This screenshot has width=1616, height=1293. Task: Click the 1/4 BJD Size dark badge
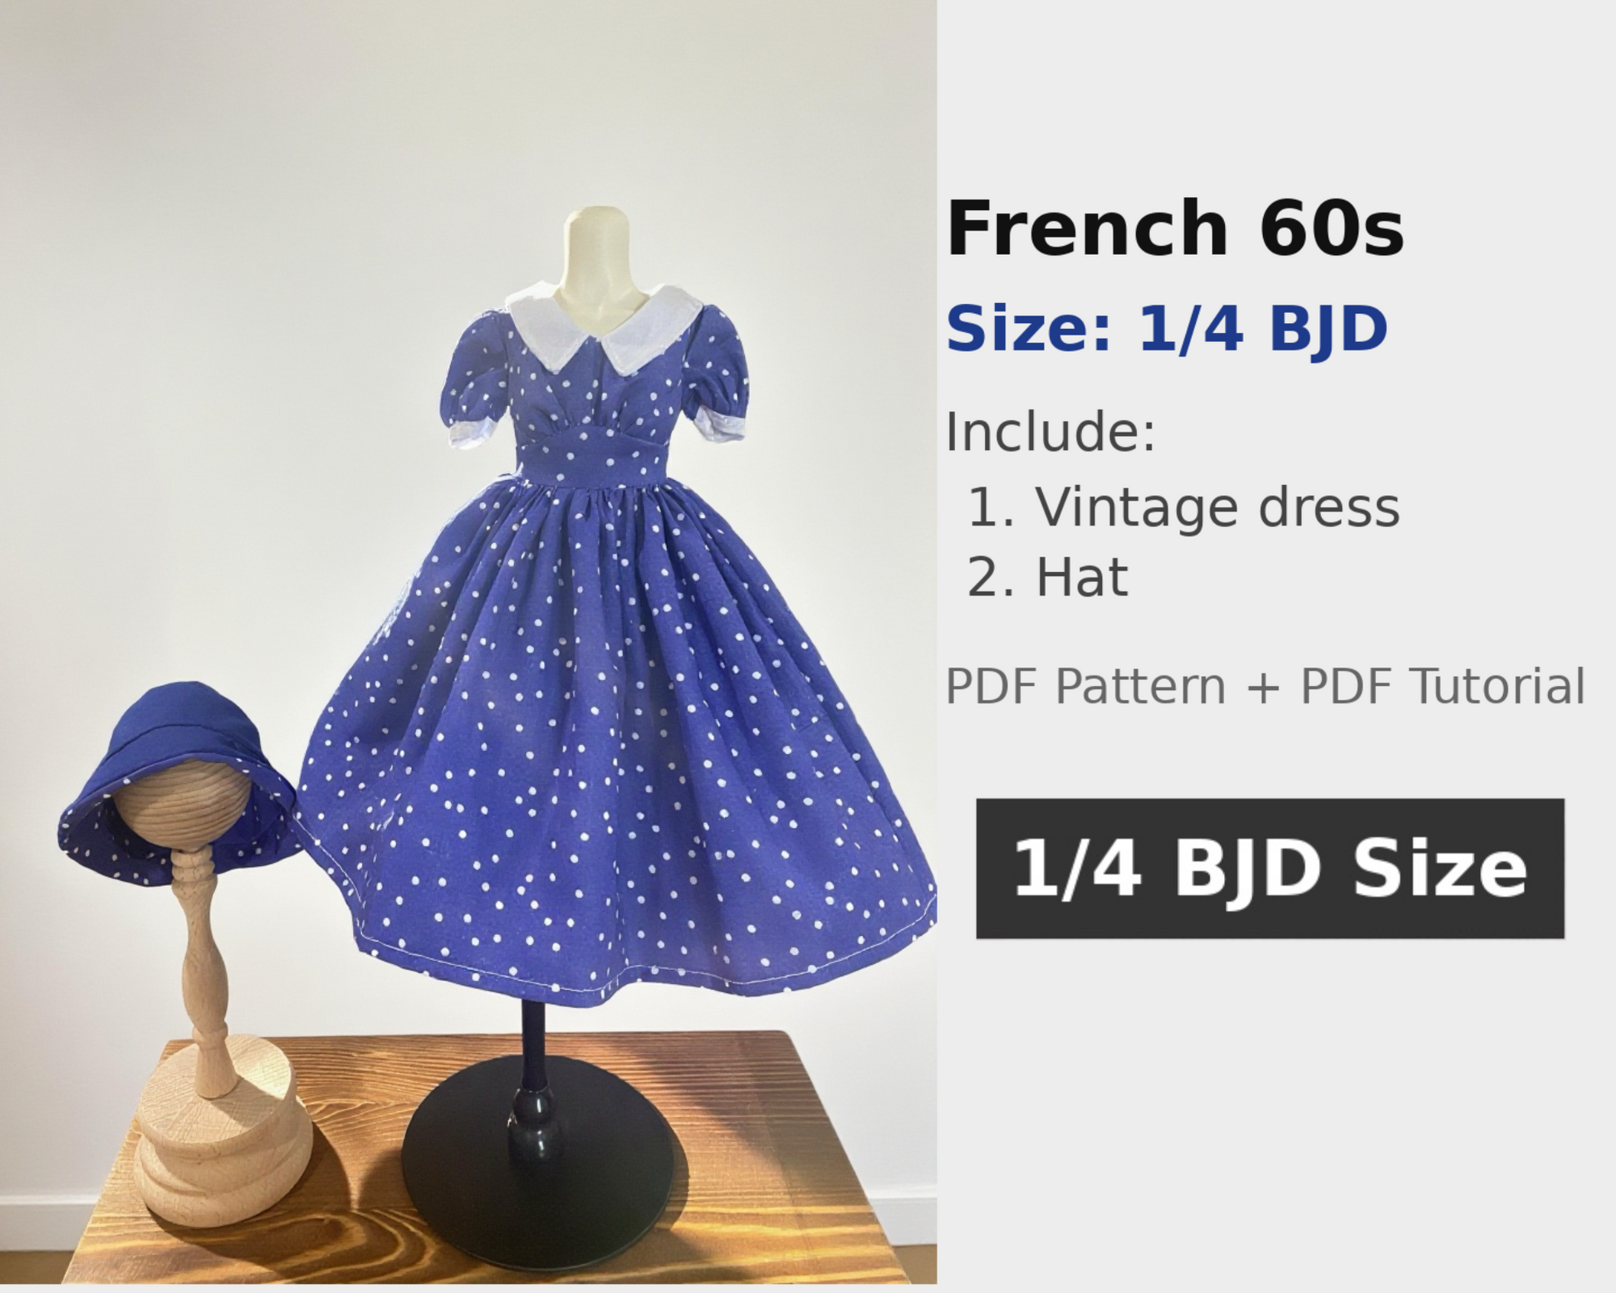pyautogui.click(x=1270, y=869)
